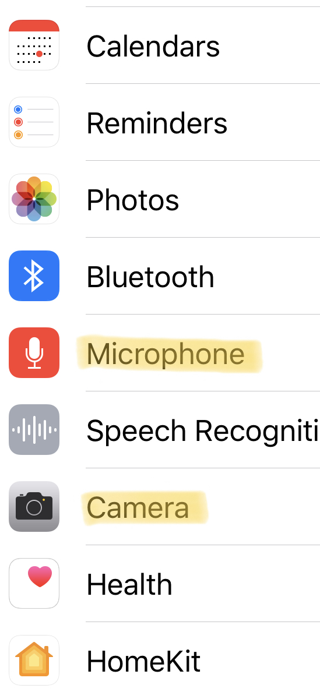
Task: Click the Microphone text label
Action: pos(165,354)
